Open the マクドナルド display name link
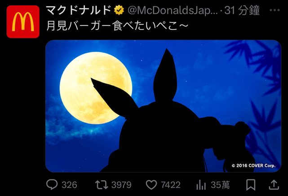This screenshot has height=196, width=288. click(x=79, y=10)
